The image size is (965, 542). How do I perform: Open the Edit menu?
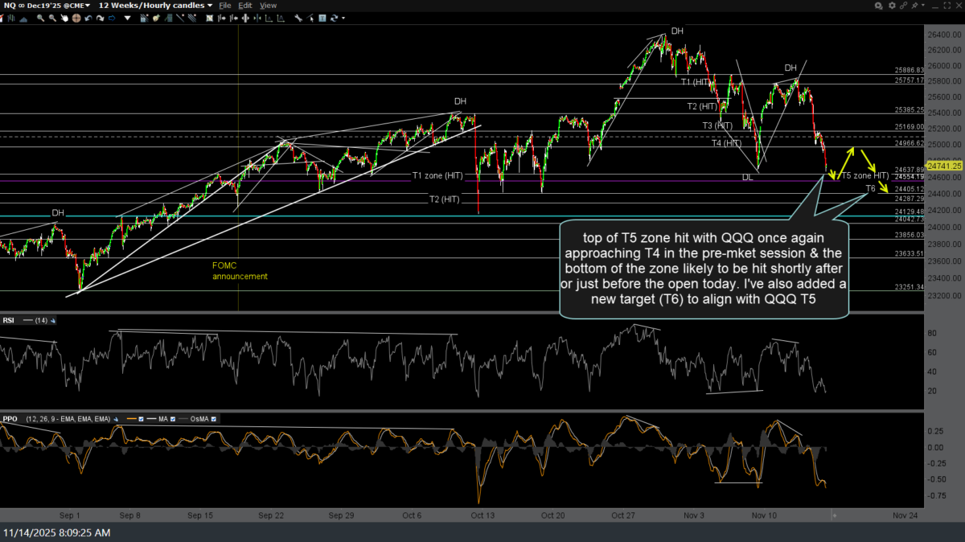pos(247,6)
